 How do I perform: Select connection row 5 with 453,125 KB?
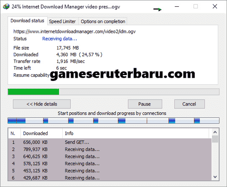110,171
